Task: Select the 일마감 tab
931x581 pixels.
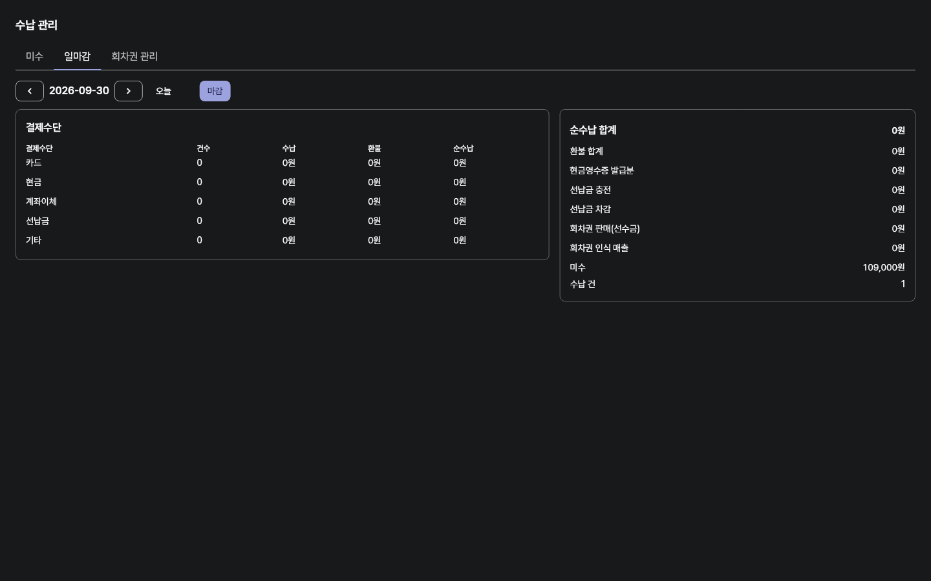Action: point(77,56)
